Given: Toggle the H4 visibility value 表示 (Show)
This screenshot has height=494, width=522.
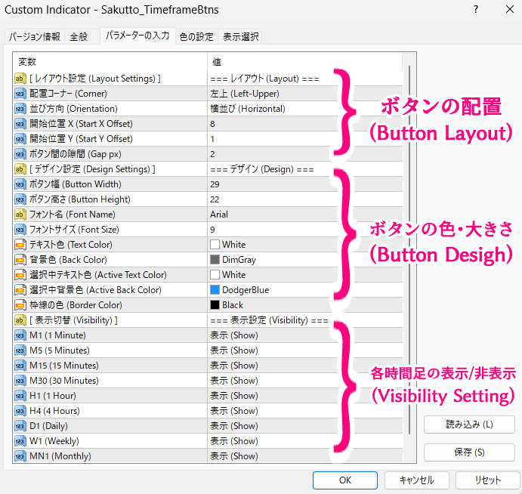Looking at the screenshot, I should (x=234, y=411).
